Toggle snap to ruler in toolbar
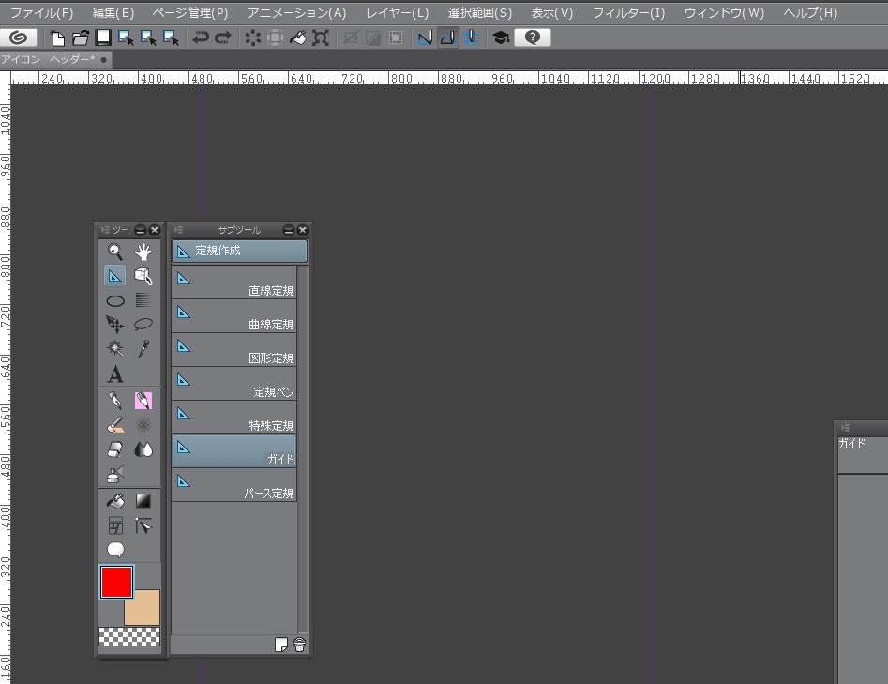Viewport: 888px width, 684px height. [425, 38]
